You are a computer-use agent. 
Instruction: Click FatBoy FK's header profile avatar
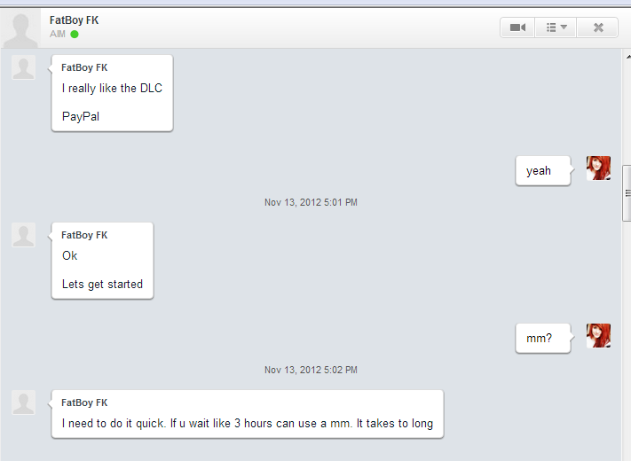tap(20, 29)
